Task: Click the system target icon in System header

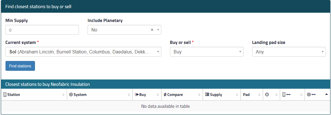Action: click(71, 95)
